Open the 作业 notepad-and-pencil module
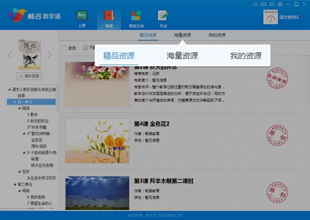Screen dimensions: 310x220 [163, 19]
